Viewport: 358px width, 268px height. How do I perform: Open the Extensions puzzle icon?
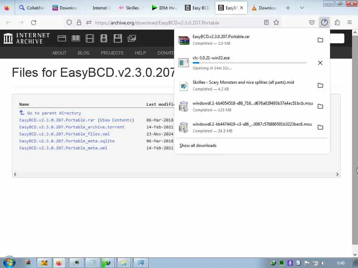click(x=337, y=22)
